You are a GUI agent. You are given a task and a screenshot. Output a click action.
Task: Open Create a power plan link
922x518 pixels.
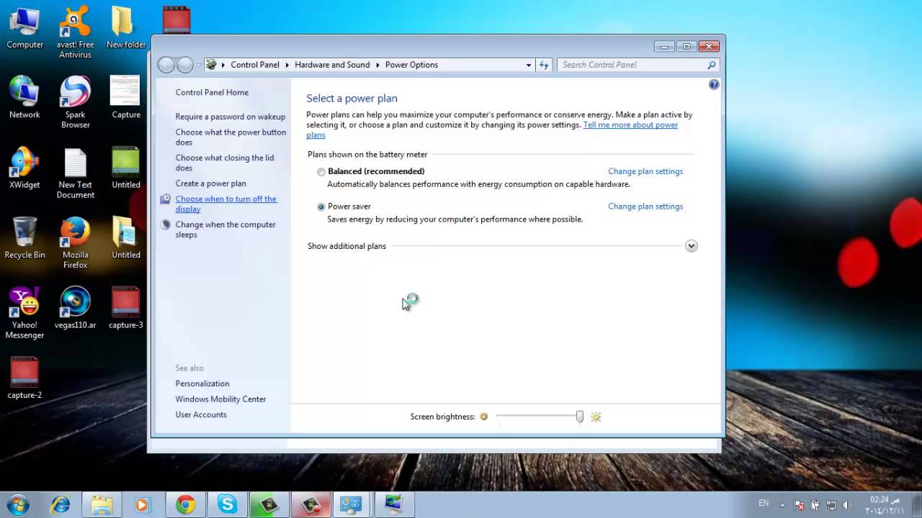[x=210, y=183]
